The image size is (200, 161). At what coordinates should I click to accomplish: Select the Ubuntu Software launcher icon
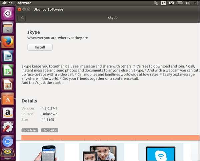point(8,99)
